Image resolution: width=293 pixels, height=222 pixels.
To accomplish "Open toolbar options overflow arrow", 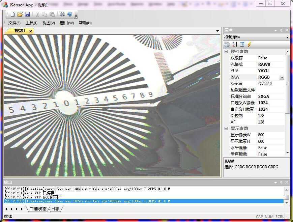I will (x=76, y=17).
